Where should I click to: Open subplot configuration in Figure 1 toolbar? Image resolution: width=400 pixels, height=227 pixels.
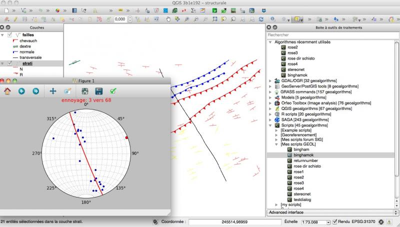85,91
